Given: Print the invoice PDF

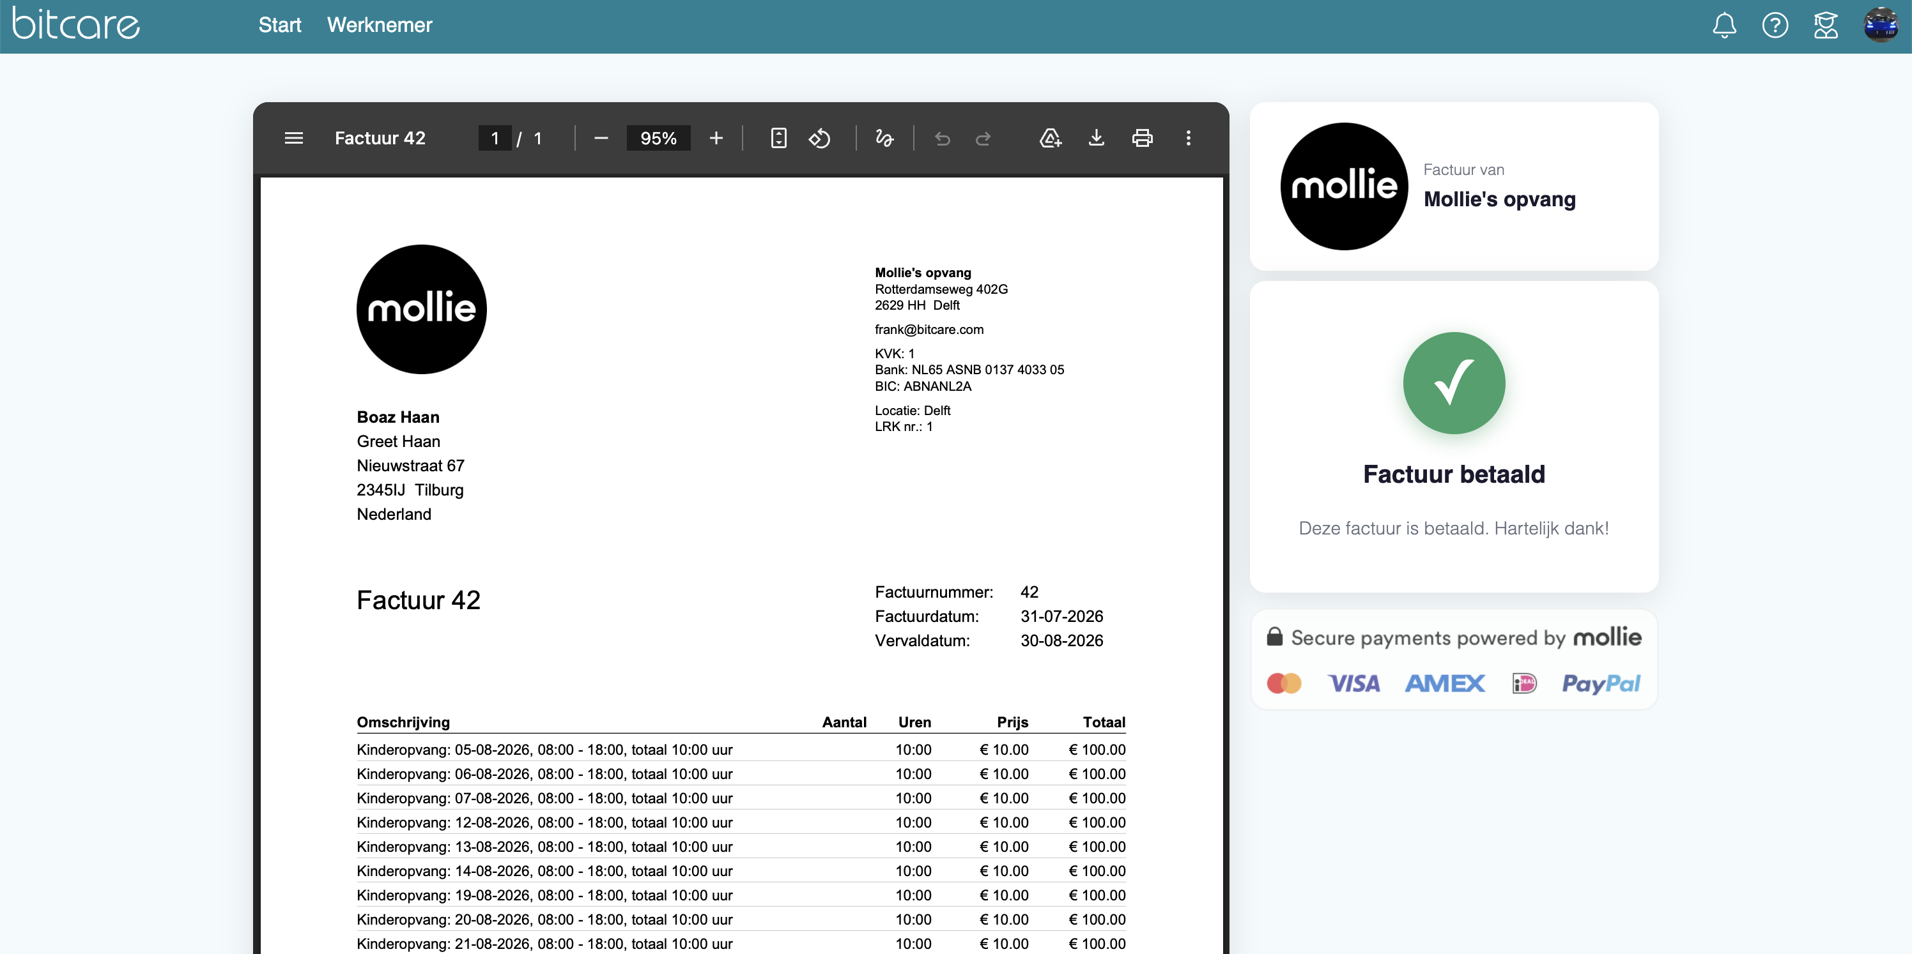Looking at the screenshot, I should 1143,138.
